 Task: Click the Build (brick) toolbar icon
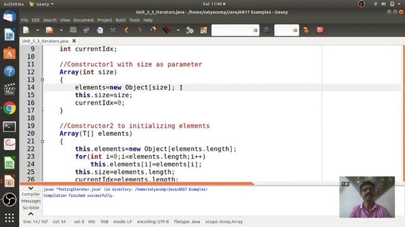coord(166,30)
